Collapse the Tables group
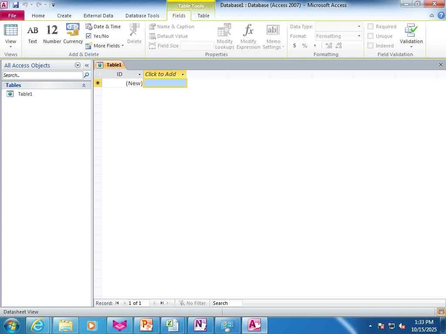 (x=84, y=85)
